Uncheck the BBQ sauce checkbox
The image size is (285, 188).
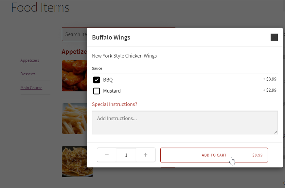pyautogui.click(x=97, y=80)
